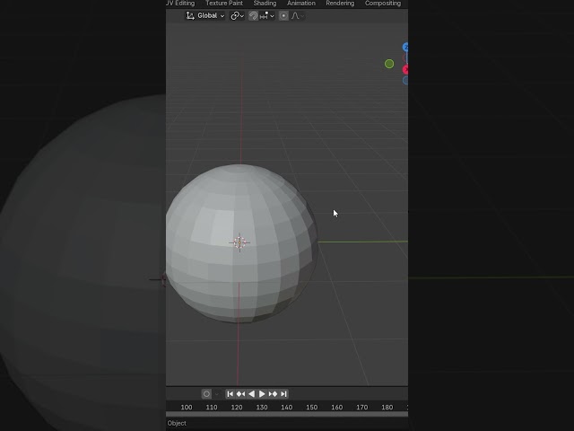Click frame 130 on the timeline ruler
This screenshot has width=574, height=431.
262,407
